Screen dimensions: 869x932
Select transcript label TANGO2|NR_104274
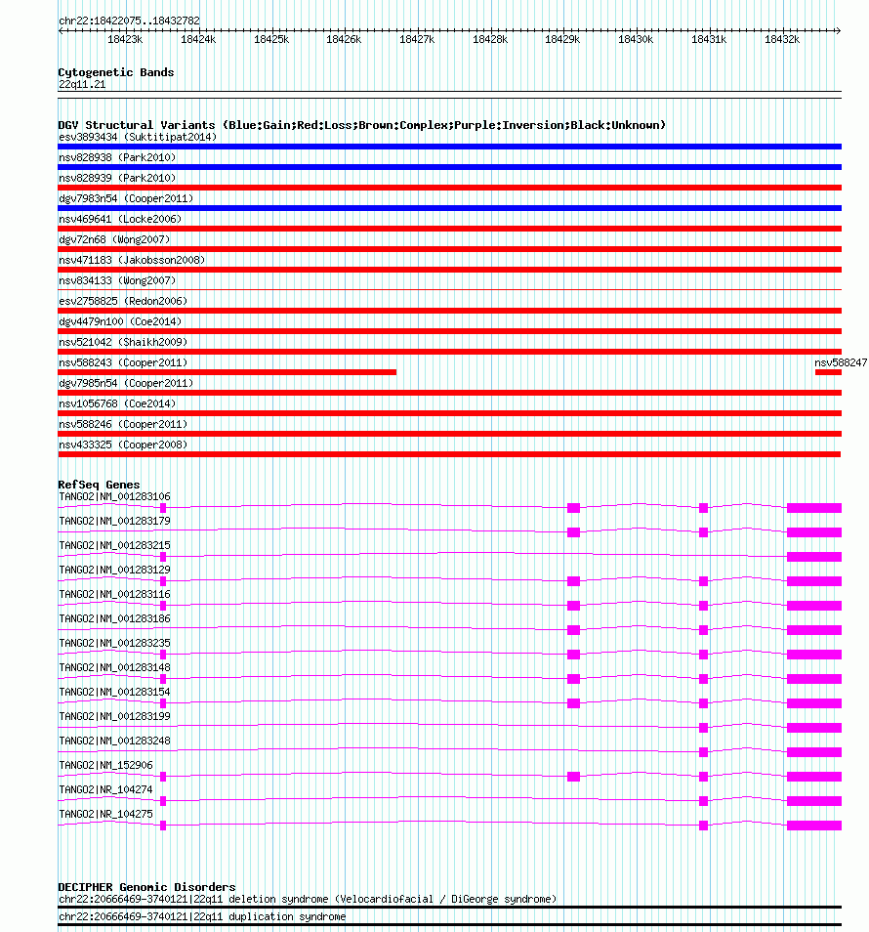click(105, 790)
